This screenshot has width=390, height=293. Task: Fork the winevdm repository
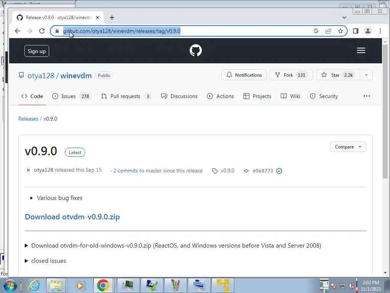pyautogui.click(x=291, y=75)
